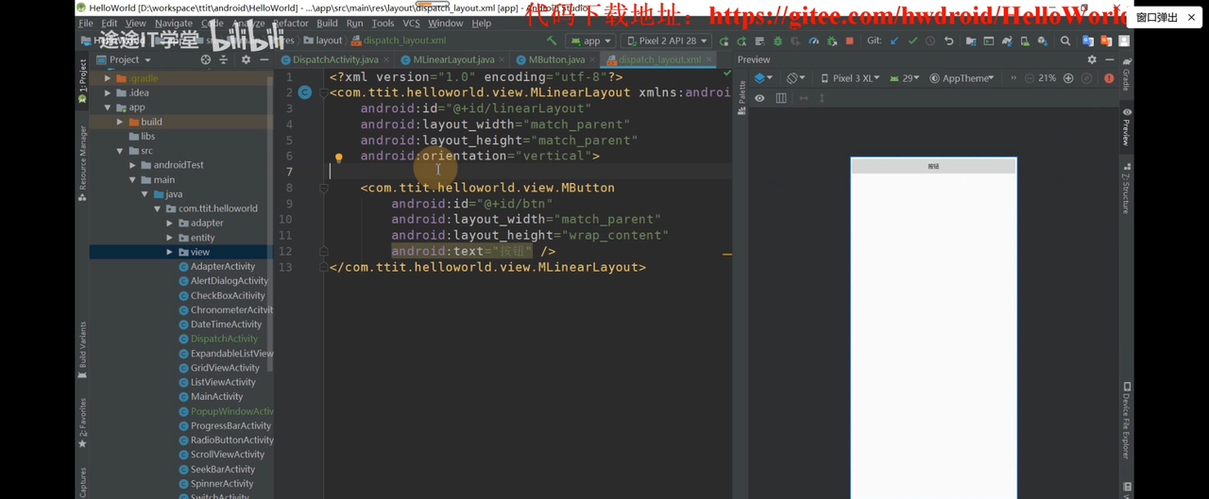Expand the adapter package folder
Viewport: 1209px width, 499px height.
(170, 224)
